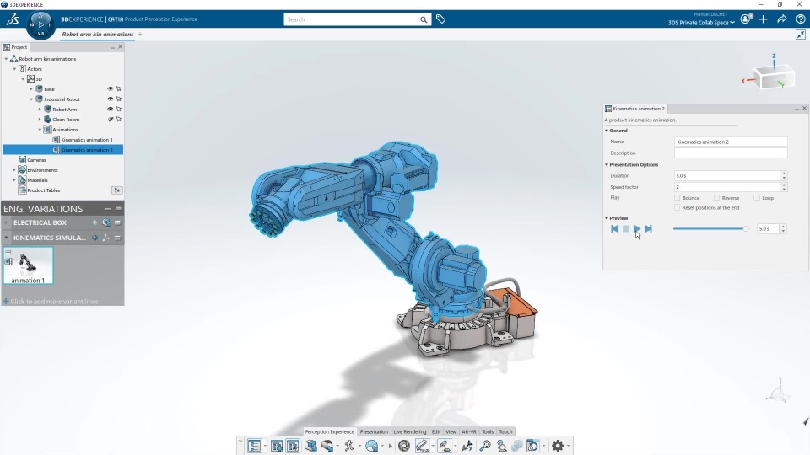Select the animation 1 thumbnail
The width and height of the screenshot is (810, 455).
[x=28, y=265]
